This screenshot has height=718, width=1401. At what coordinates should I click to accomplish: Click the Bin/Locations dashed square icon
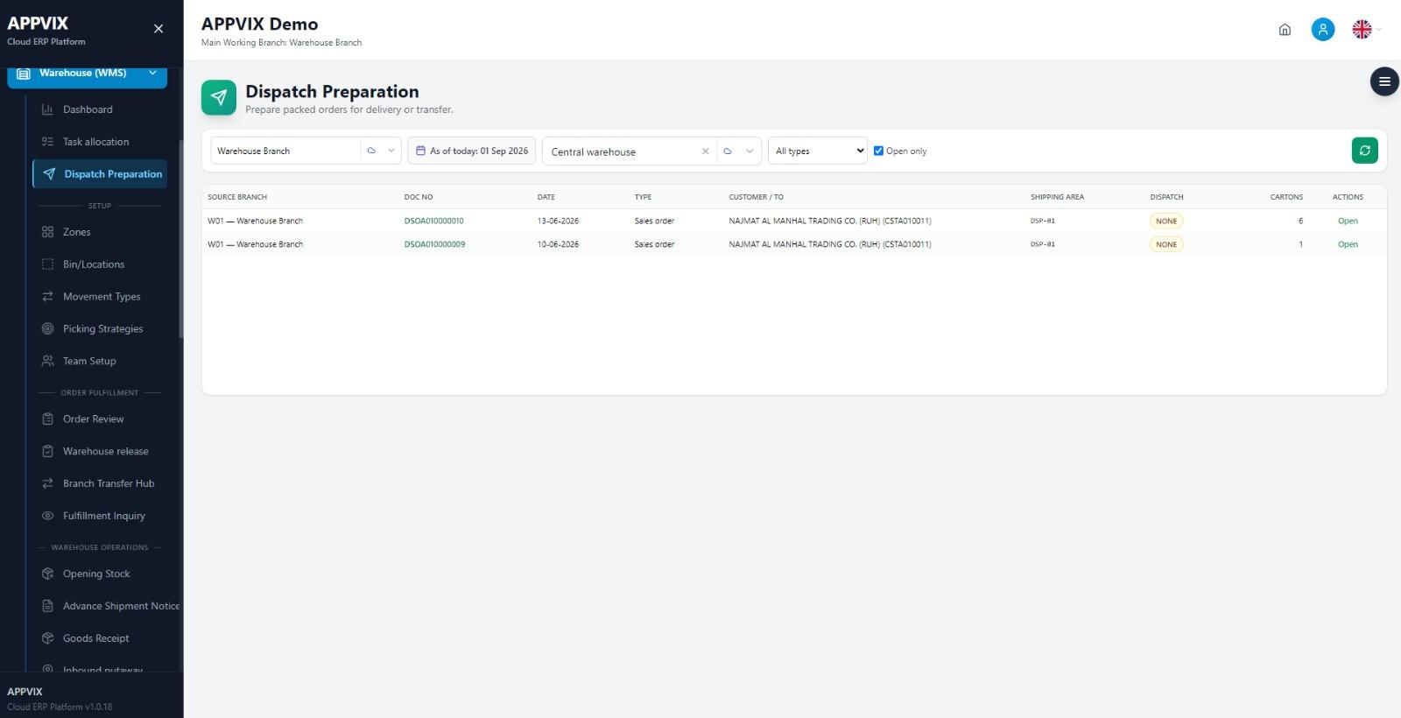tap(47, 264)
